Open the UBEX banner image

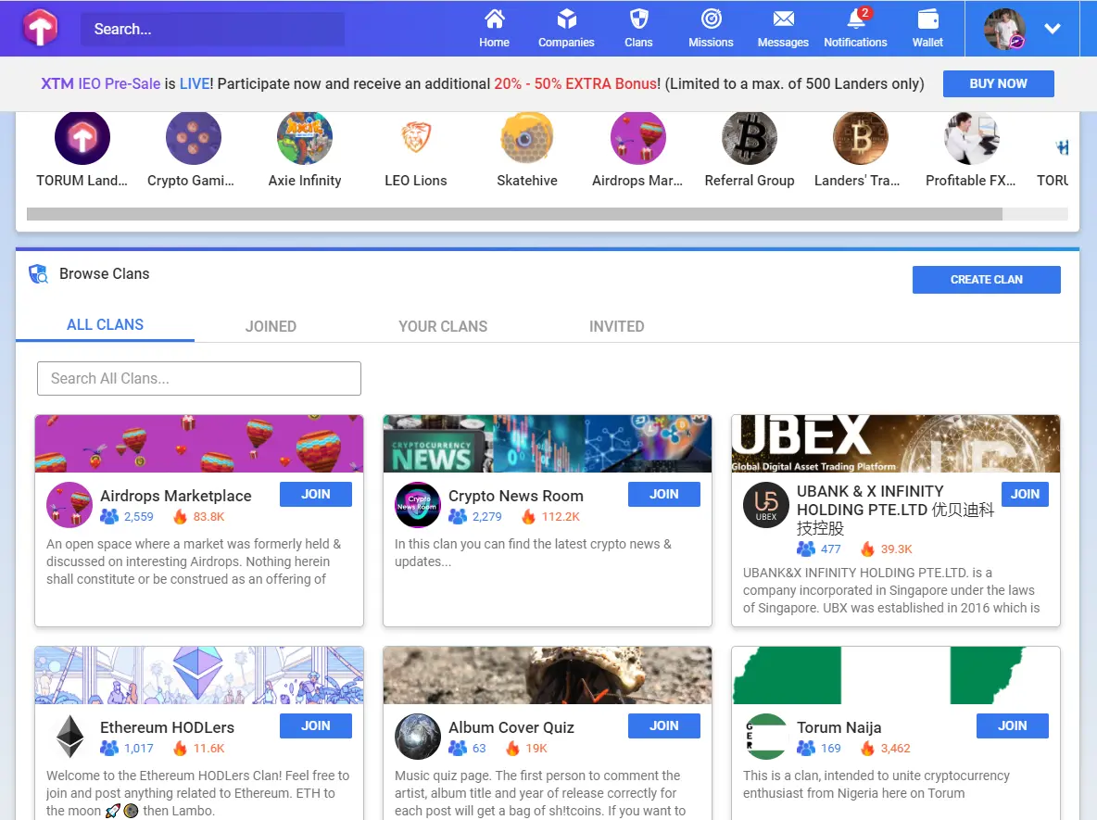pyautogui.click(x=896, y=444)
